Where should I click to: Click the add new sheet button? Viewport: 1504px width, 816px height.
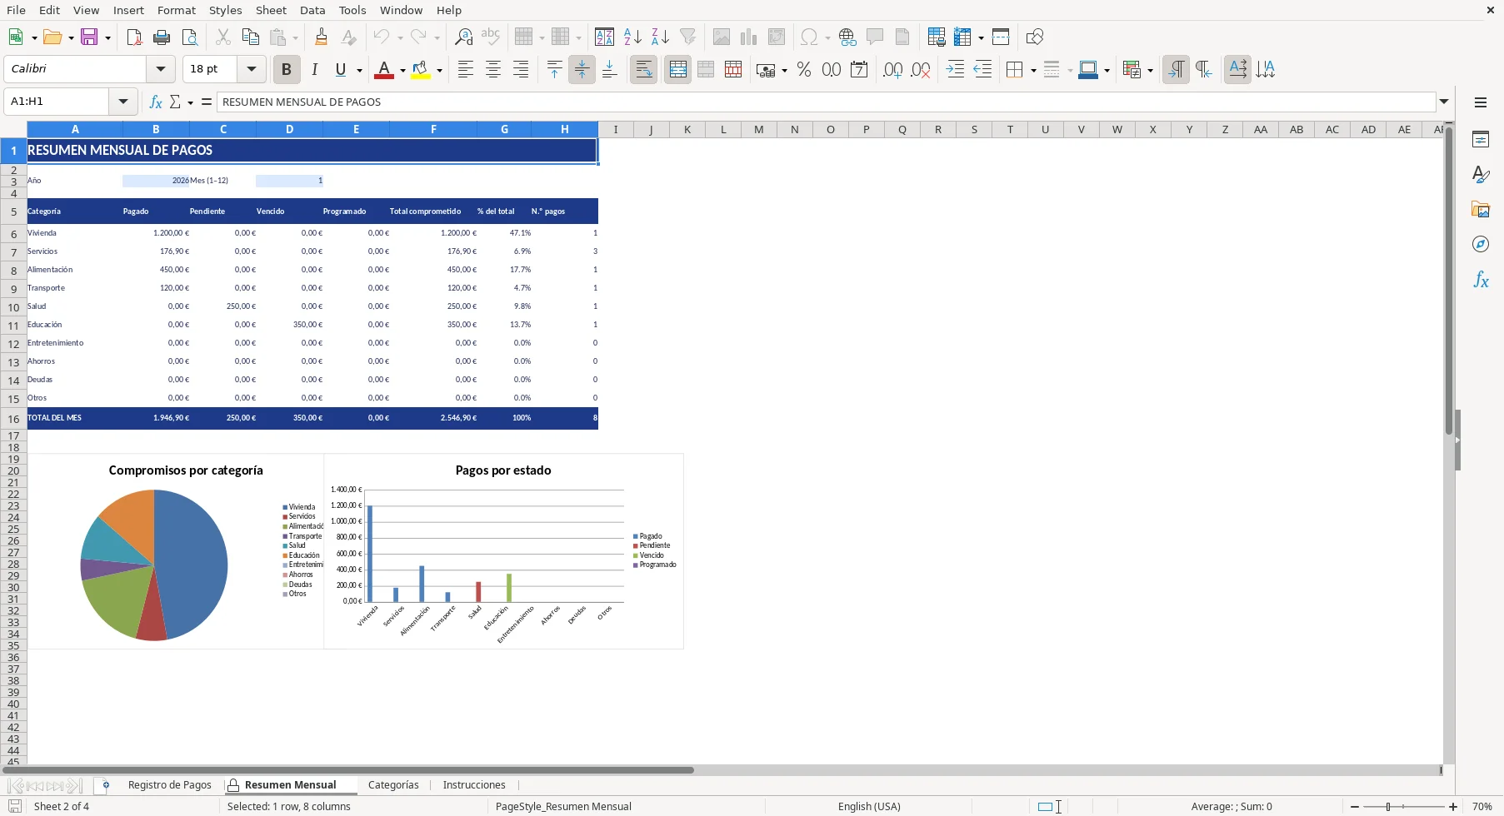tap(105, 784)
